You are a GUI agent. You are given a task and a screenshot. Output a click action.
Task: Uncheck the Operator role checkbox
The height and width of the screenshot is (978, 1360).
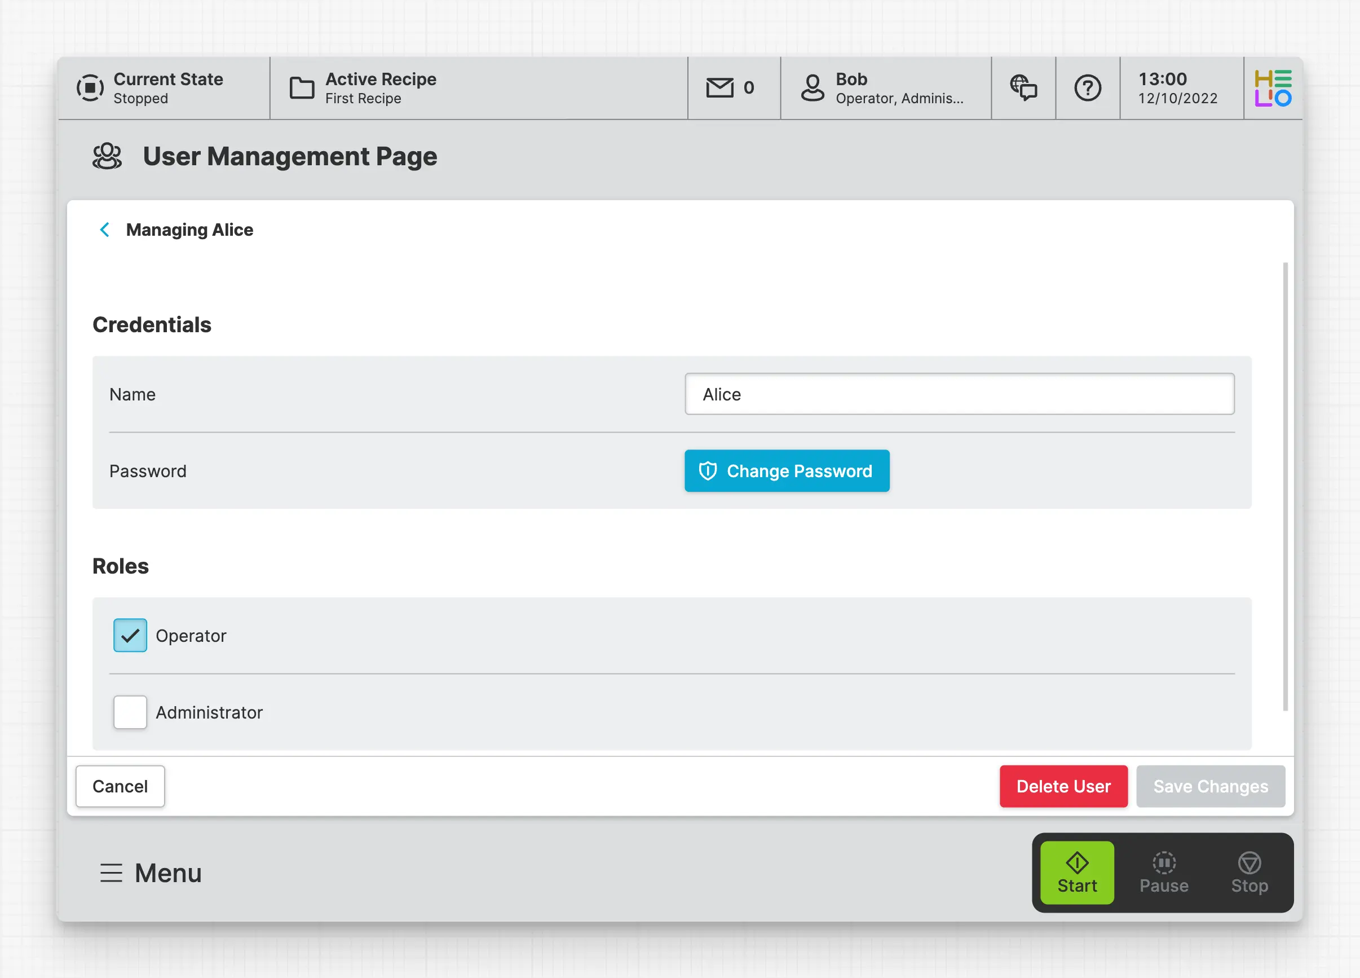point(130,636)
